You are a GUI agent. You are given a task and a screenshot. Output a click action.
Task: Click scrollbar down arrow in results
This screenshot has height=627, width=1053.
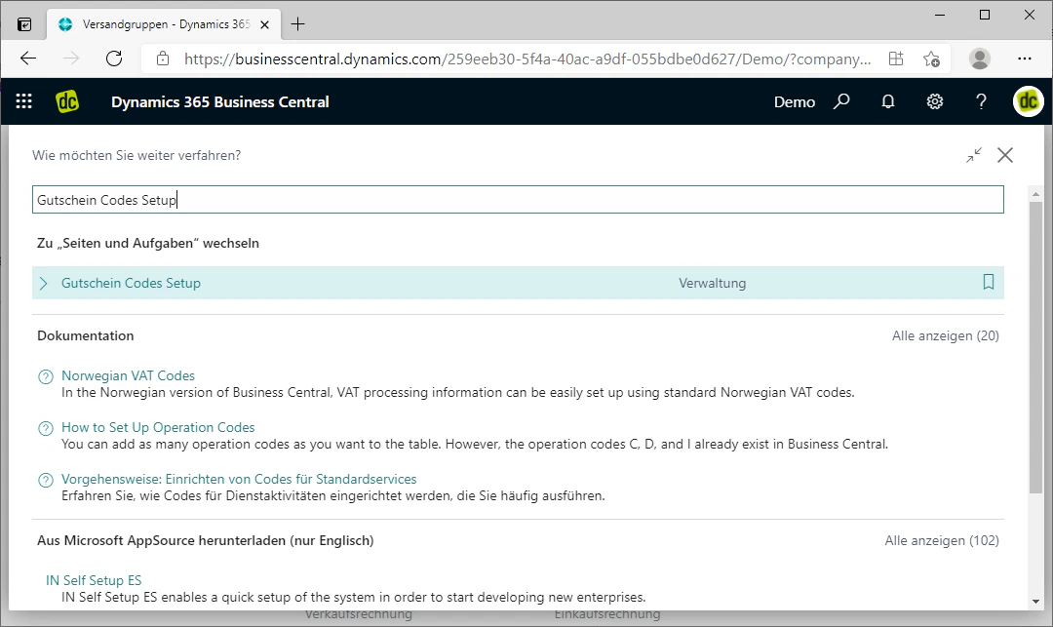(1035, 602)
